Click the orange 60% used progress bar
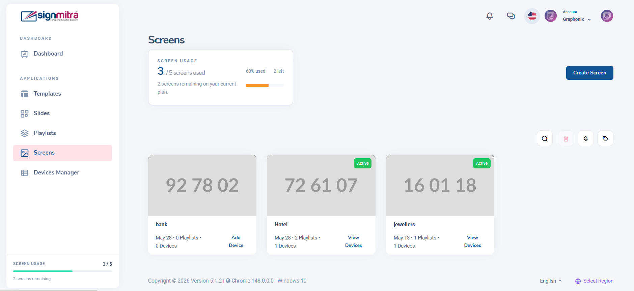 coord(257,86)
